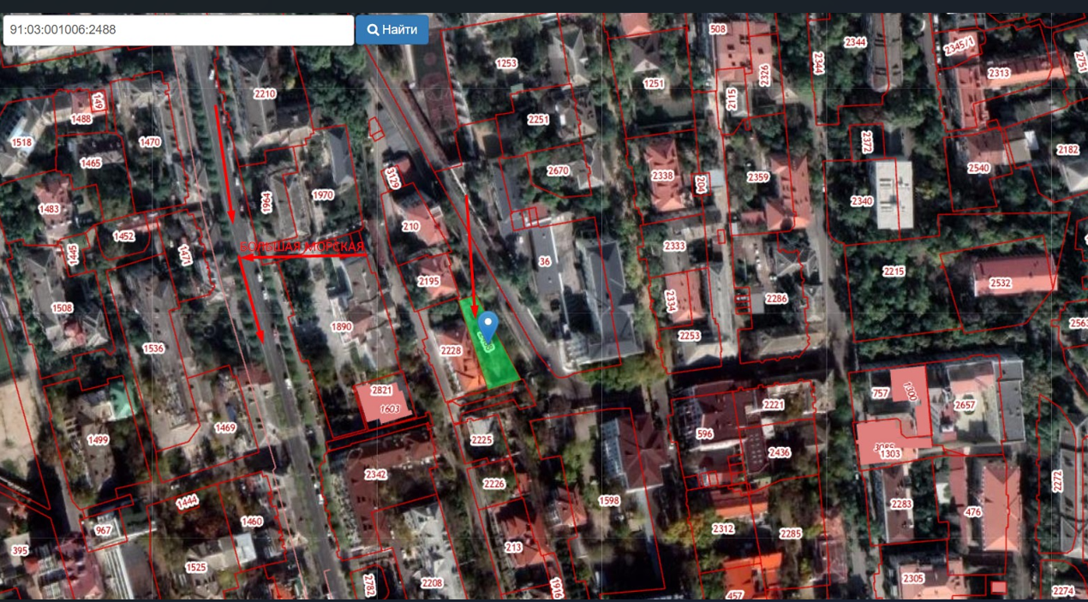Viewport: 1088px width, 602px height.
Task: Select parcel number 2342
Action: coord(375,474)
